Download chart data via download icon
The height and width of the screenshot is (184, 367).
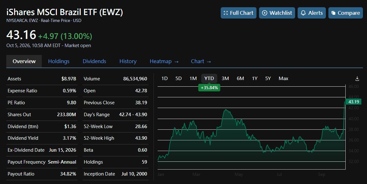click(x=357, y=78)
